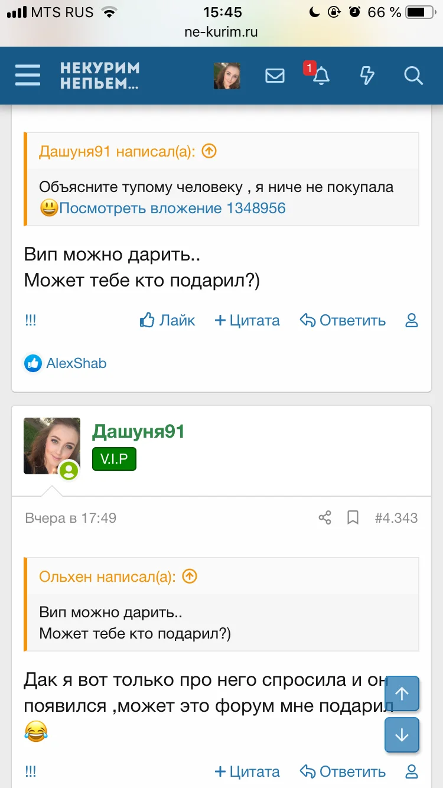Open the envelope messages inbox
The height and width of the screenshot is (788, 443).
tap(275, 76)
